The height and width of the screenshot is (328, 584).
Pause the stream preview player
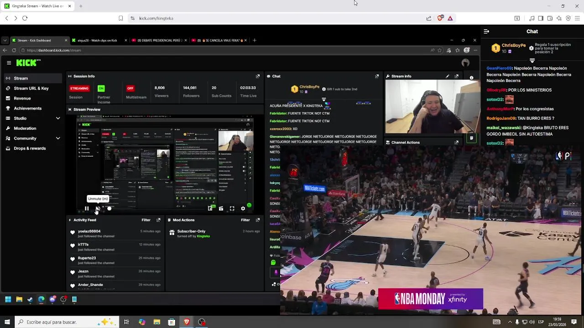click(87, 209)
